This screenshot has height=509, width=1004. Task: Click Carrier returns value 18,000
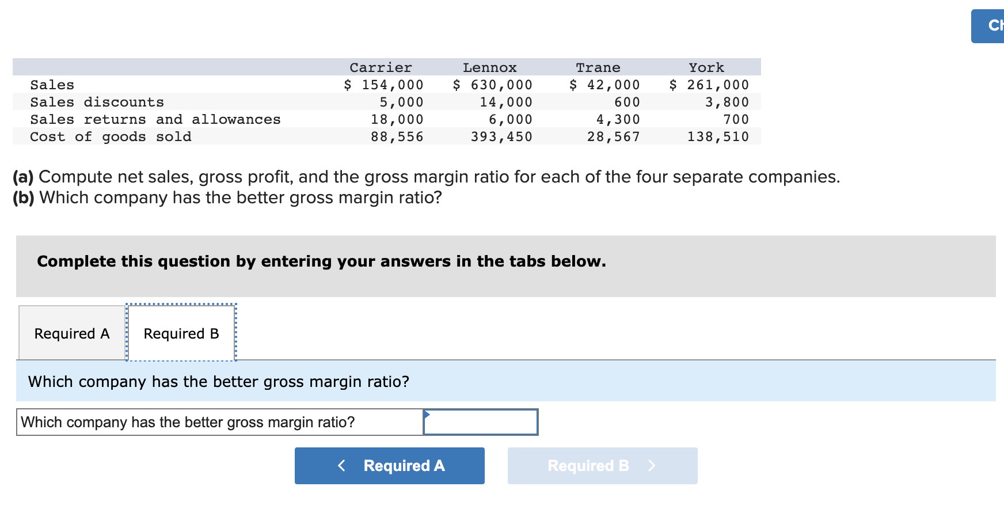[397, 119]
